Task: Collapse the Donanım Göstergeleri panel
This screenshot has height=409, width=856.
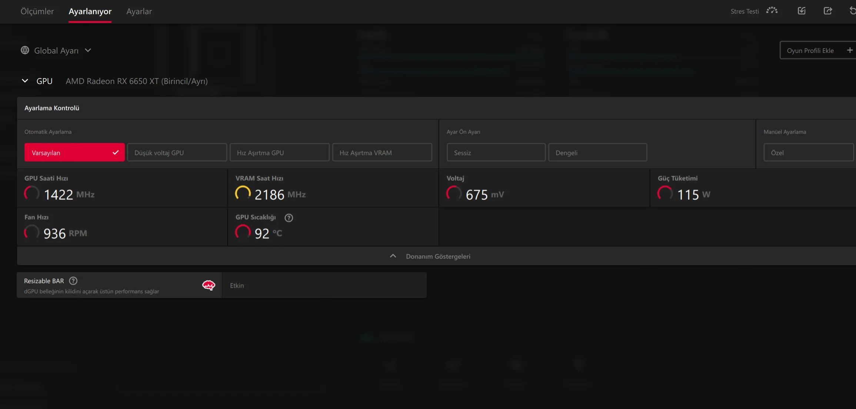Action: click(x=393, y=256)
